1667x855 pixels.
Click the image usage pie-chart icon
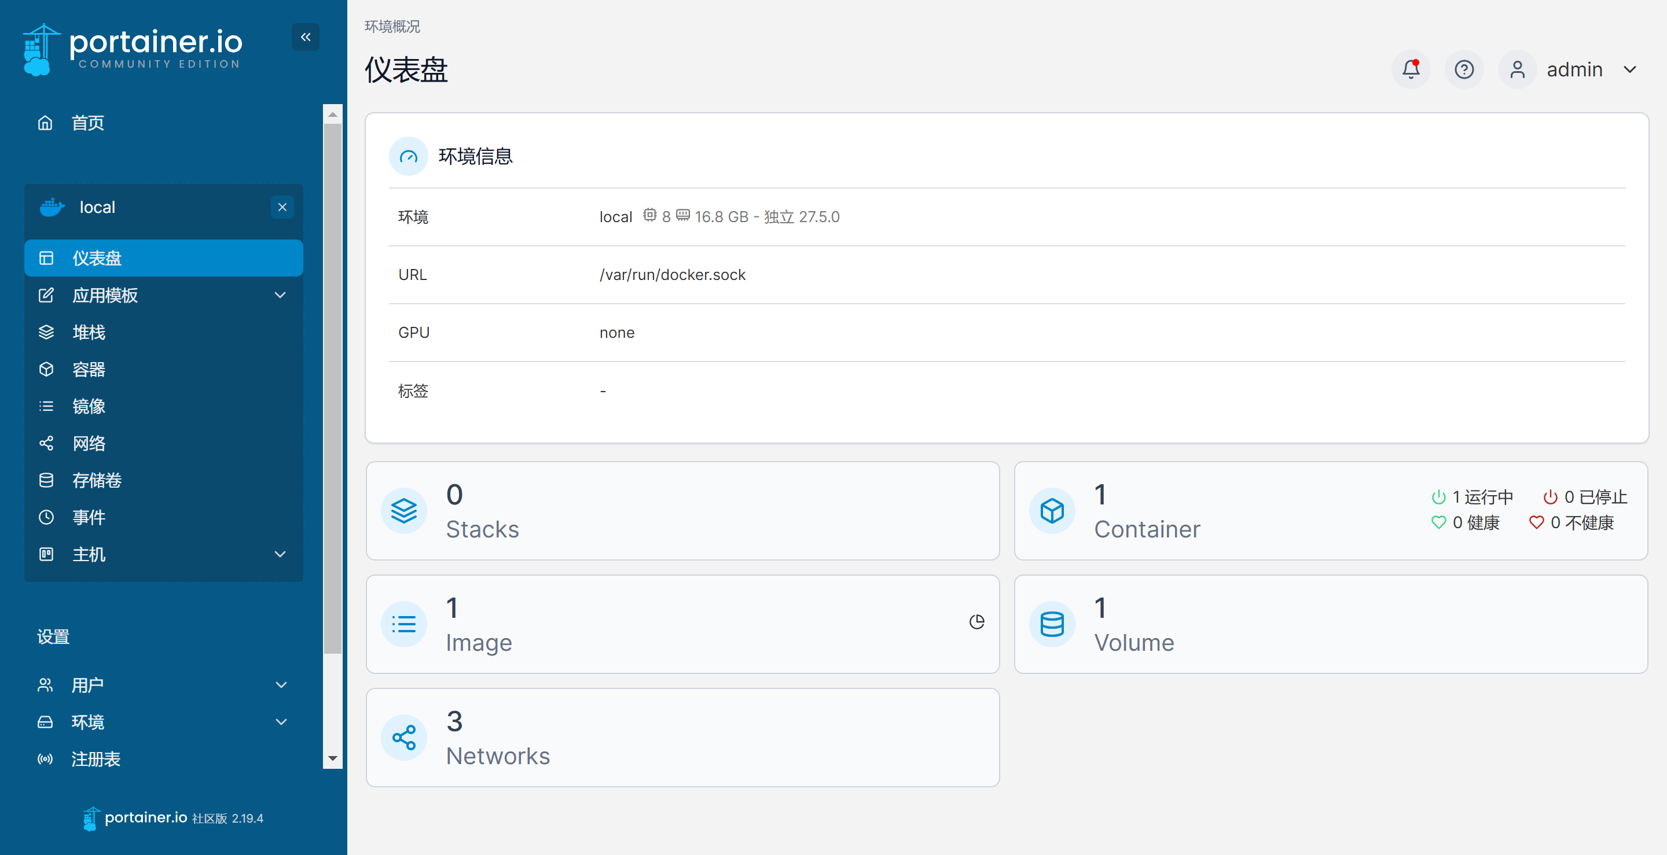[976, 621]
